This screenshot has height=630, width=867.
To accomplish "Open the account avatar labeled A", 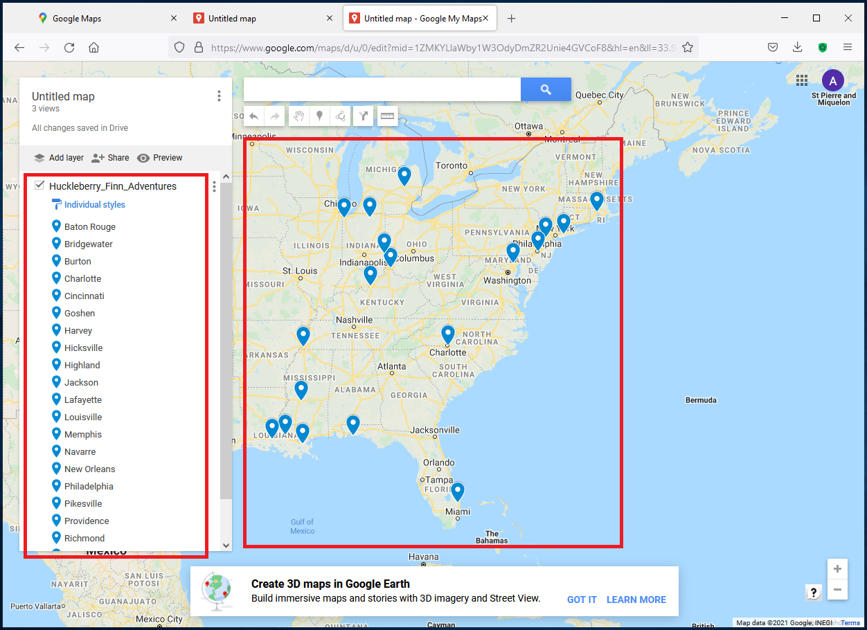I will pyautogui.click(x=833, y=81).
